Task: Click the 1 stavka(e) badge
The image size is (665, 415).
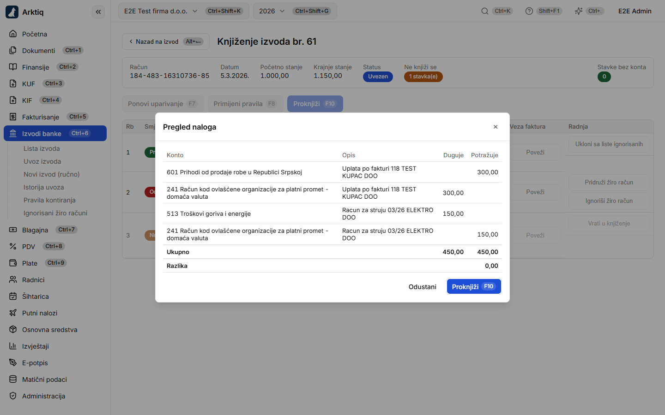Action: (x=423, y=77)
